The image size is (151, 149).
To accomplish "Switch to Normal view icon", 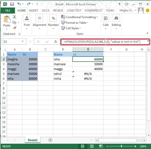I will (x=83, y=146).
